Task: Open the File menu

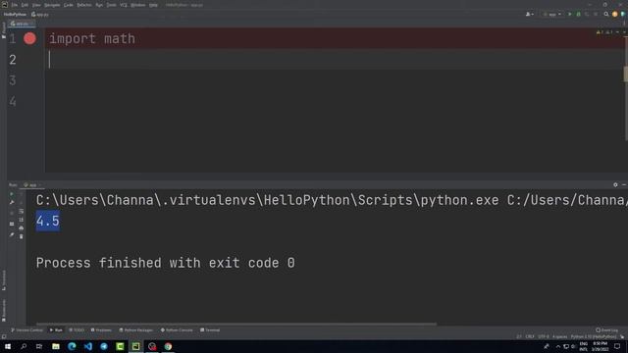Action: click(x=15, y=5)
